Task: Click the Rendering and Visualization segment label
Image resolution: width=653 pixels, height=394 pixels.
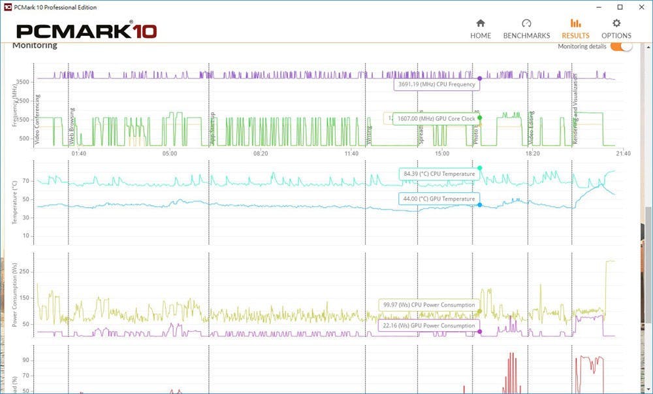Action: (x=575, y=109)
